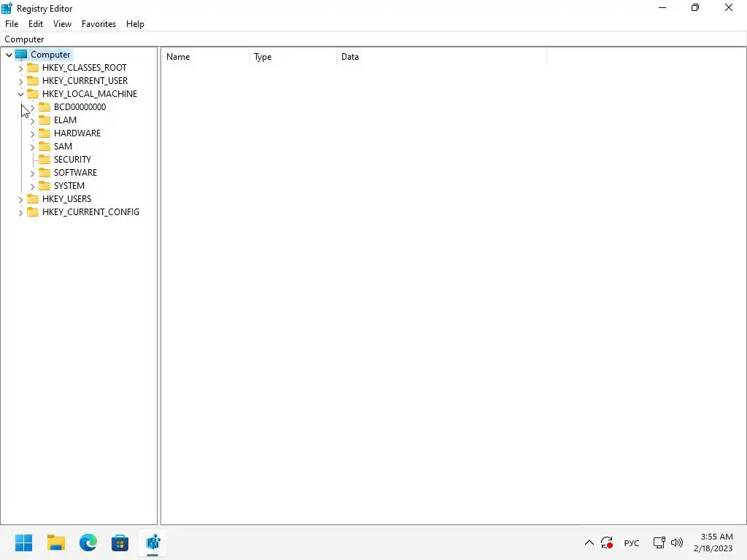Screen dimensions: 747x560
Task: Select the SECURITY key label
Action: [72, 160]
